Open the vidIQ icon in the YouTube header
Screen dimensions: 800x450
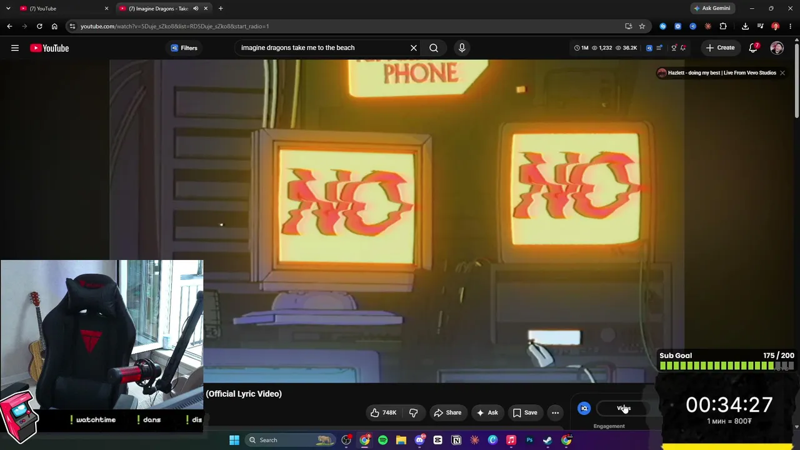pos(649,47)
